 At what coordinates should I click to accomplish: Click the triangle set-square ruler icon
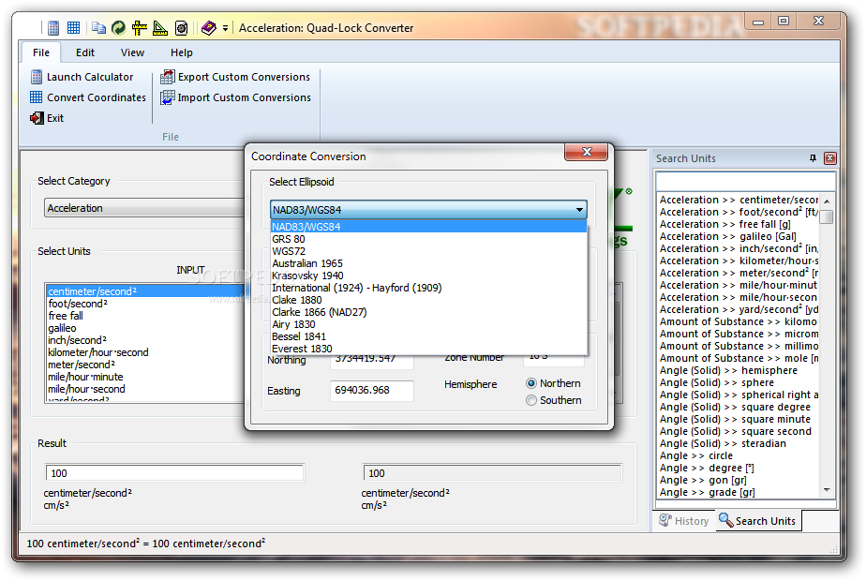tap(160, 27)
